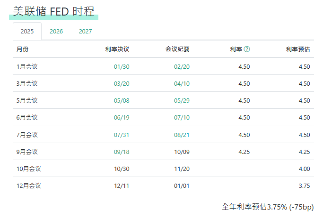Click the help icon beside 利率
The image size is (323, 218).
247,49
